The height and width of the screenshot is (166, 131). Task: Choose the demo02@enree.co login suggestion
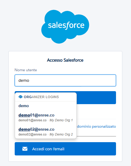(x=46, y=132)
